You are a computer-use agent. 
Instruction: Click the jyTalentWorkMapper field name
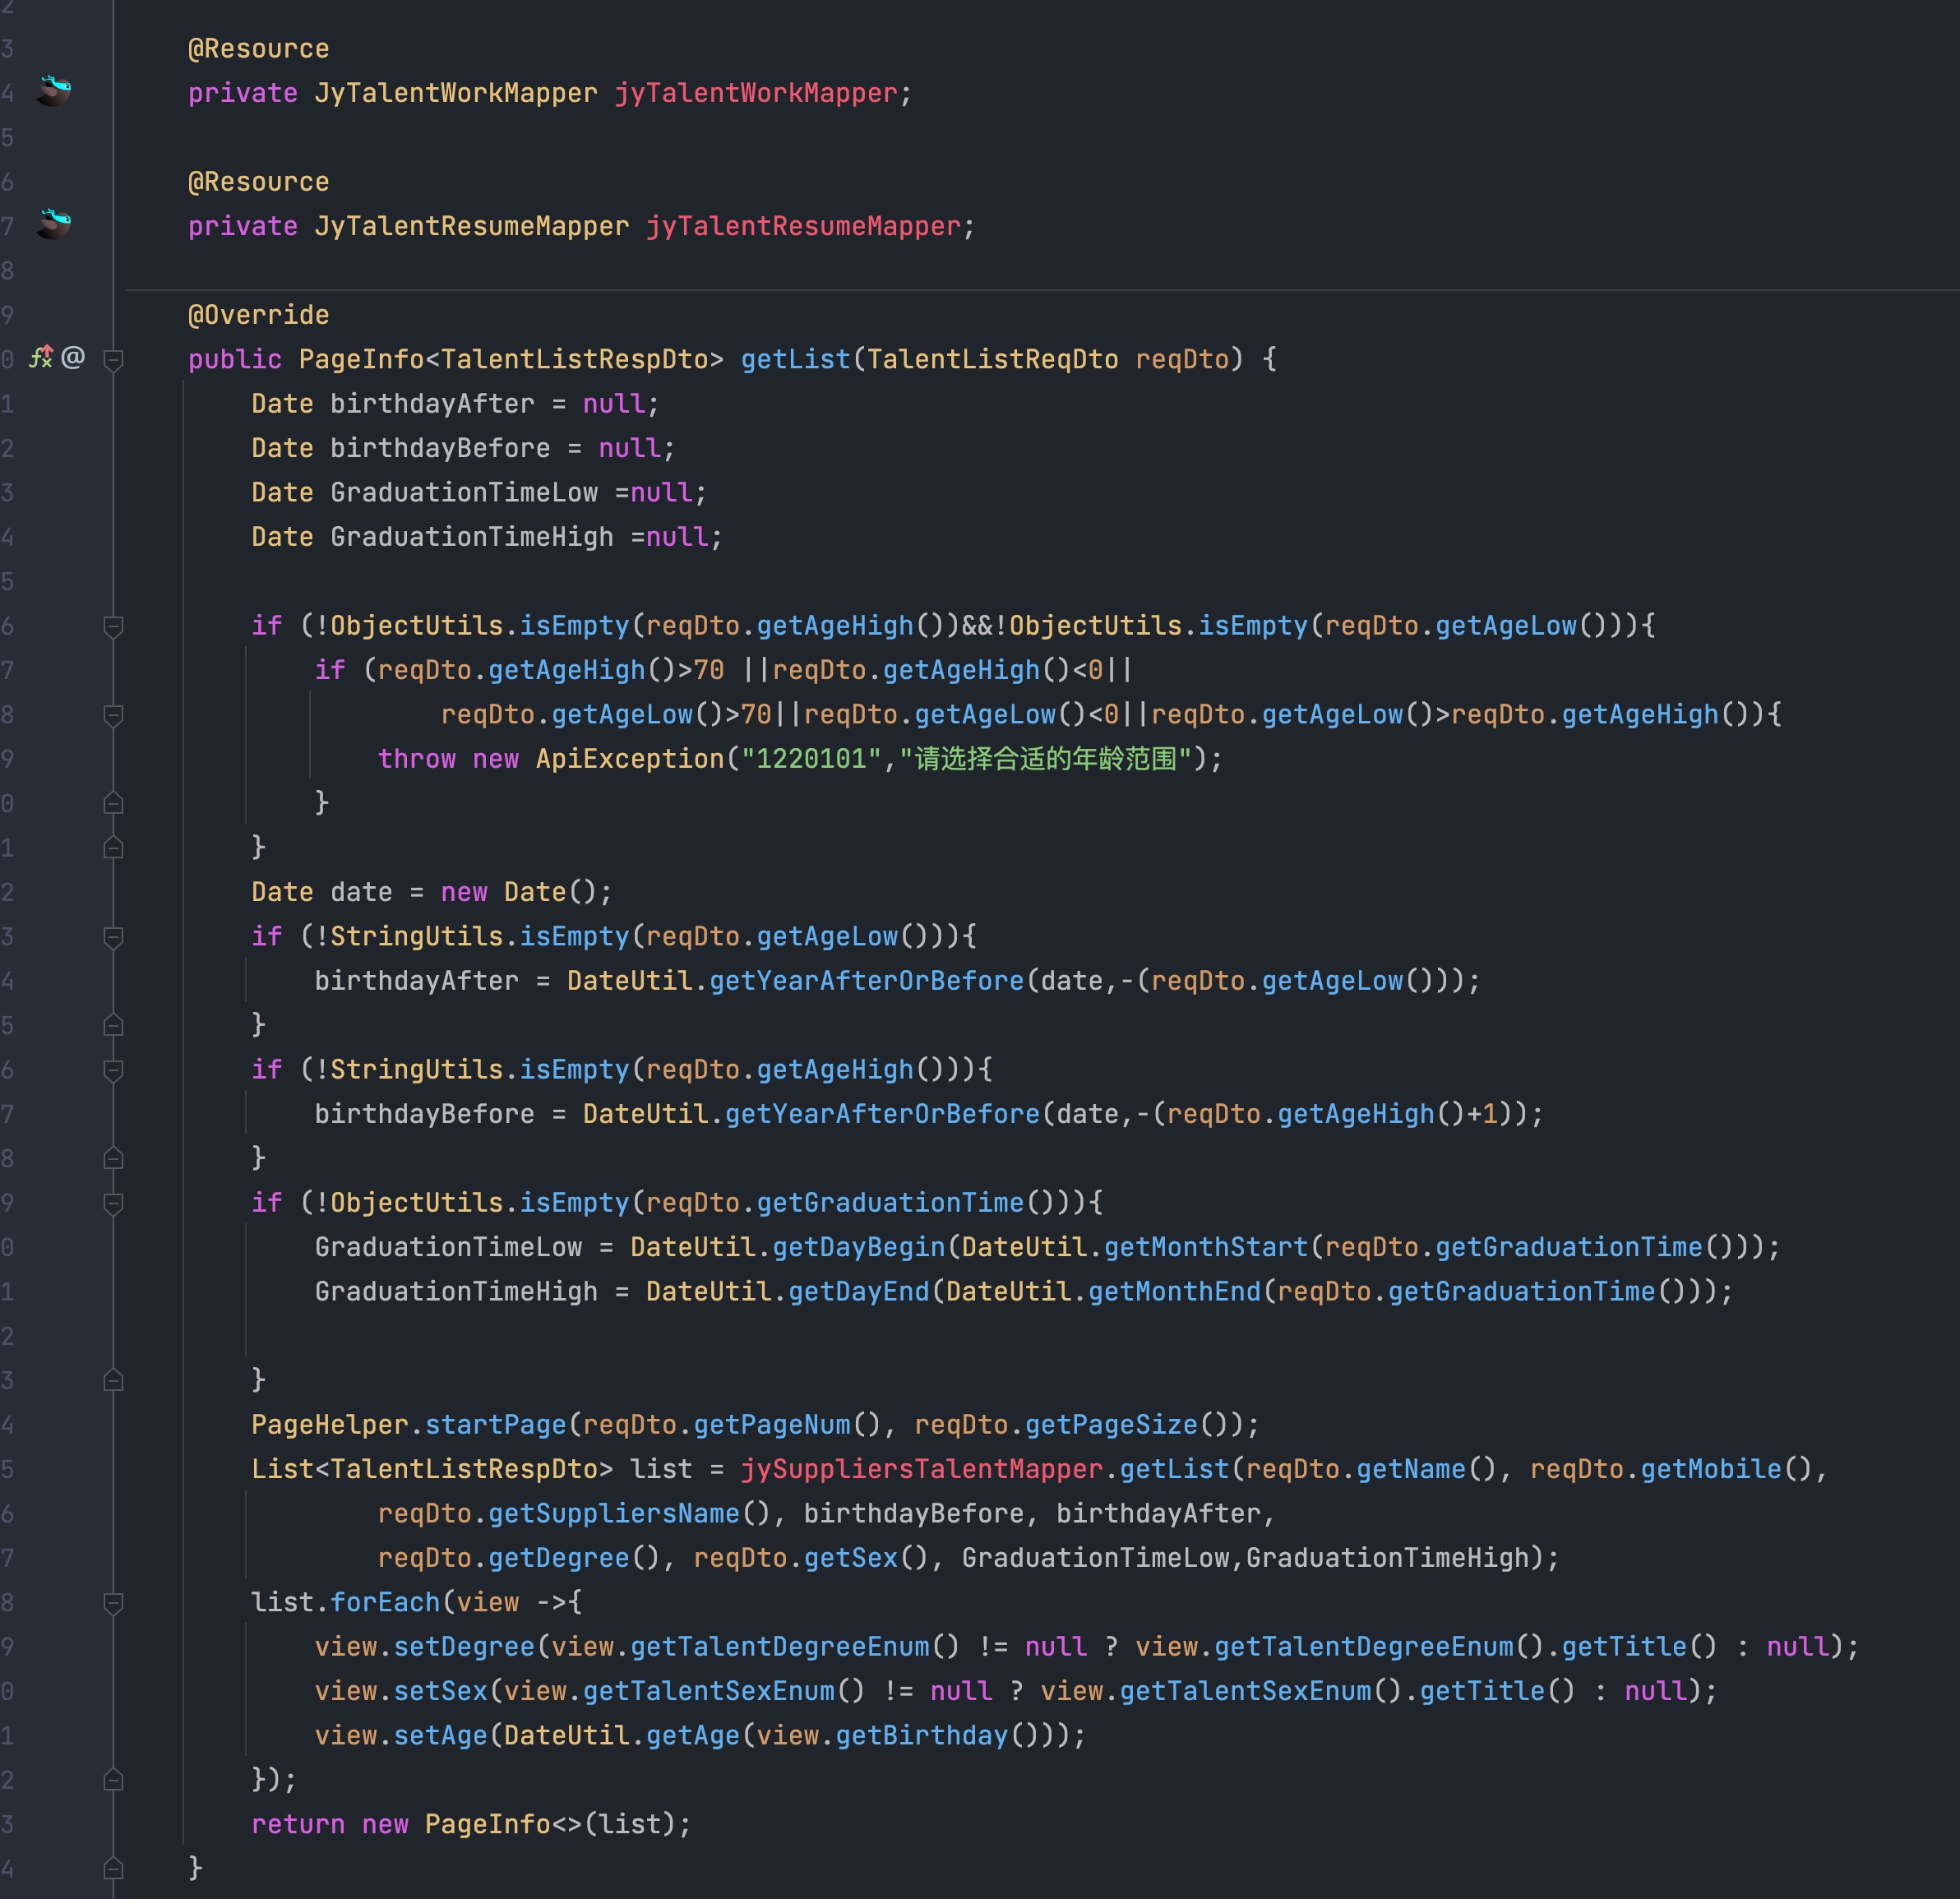point(756,93)
